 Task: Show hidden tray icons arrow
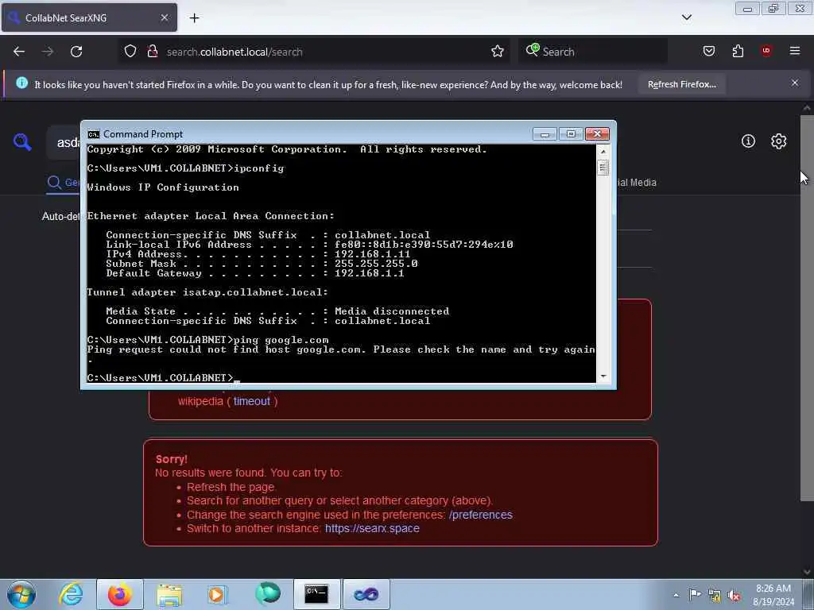click(x=676, y=595)
